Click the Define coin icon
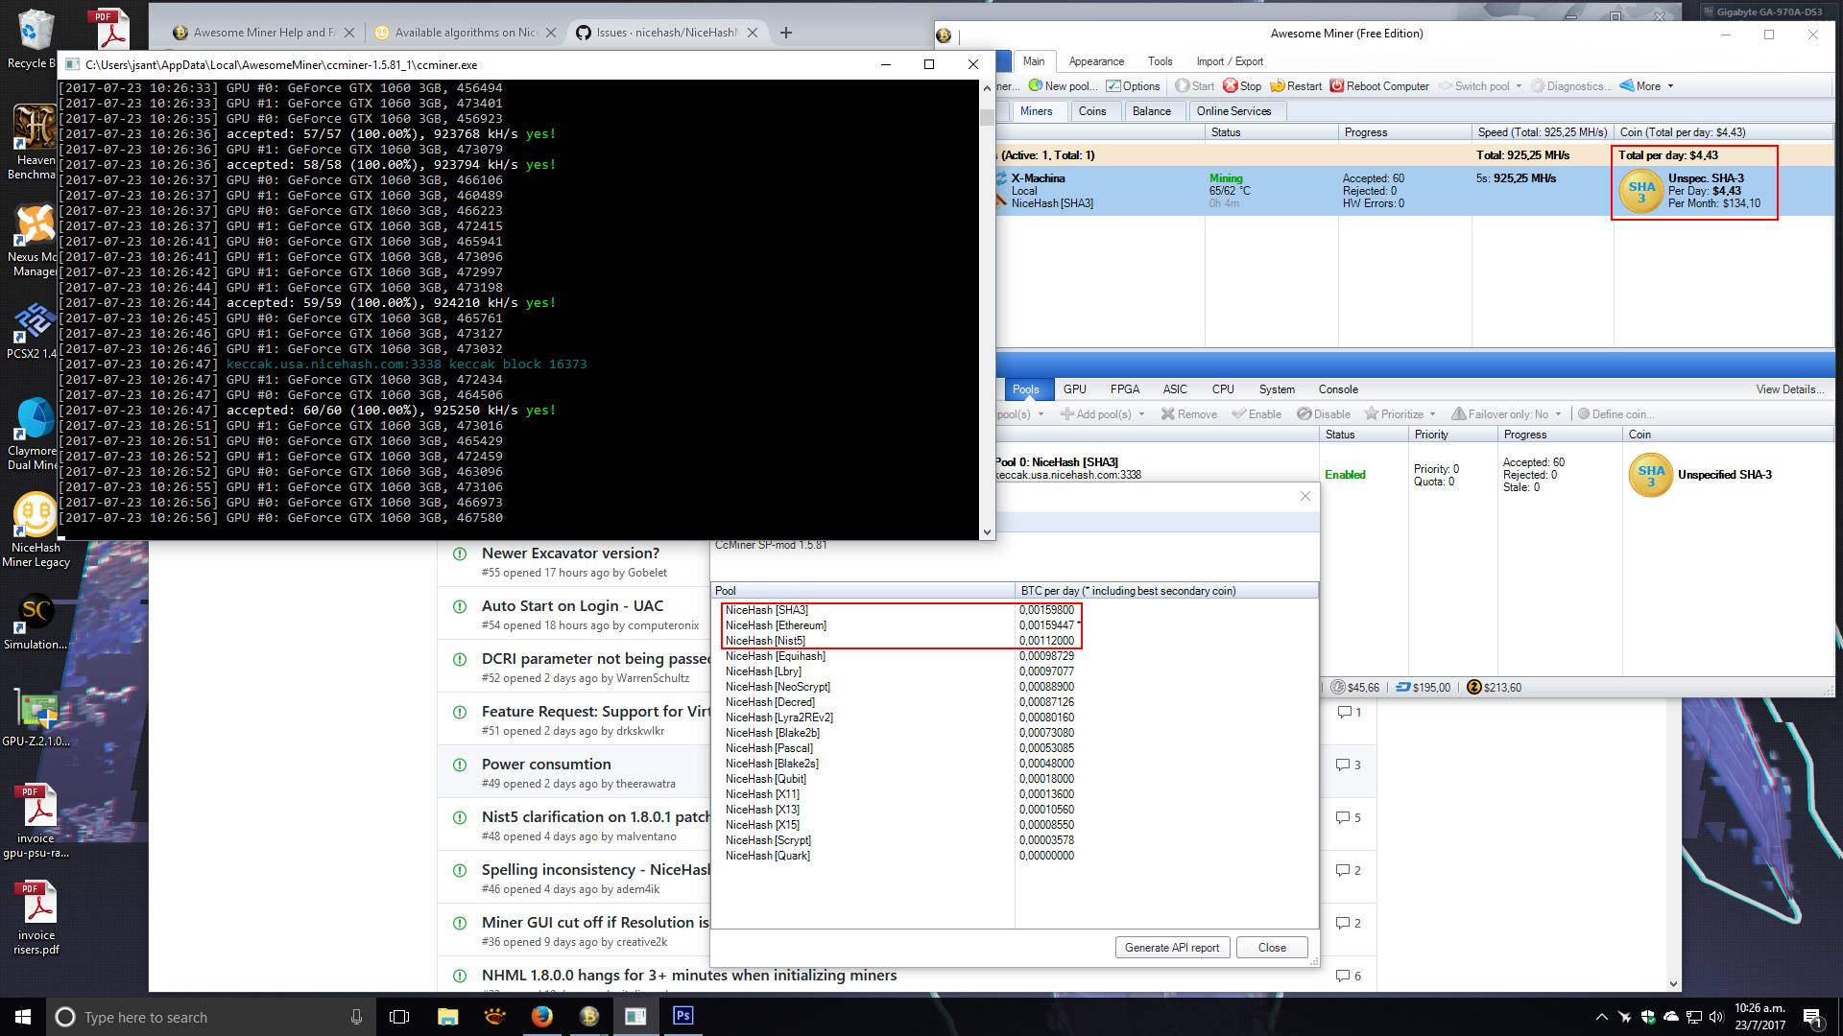 [1584, 414]
